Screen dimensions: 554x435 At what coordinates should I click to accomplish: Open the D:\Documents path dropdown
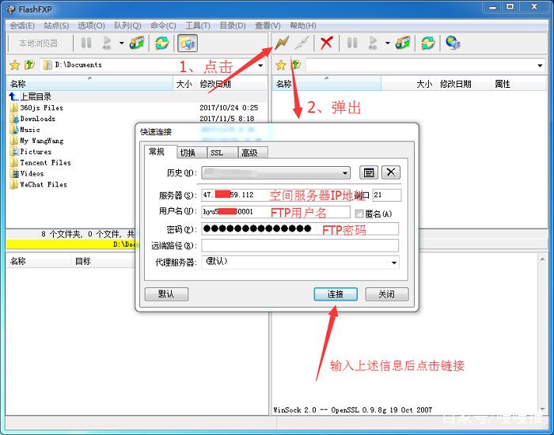point(260,66)
